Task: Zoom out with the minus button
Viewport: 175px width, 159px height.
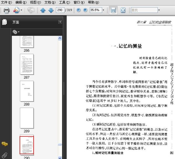Action: (x=78, y=10)
